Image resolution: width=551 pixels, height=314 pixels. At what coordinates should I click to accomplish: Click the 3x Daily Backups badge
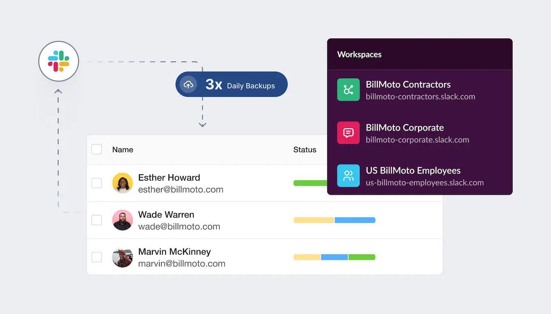pos(231,84)
